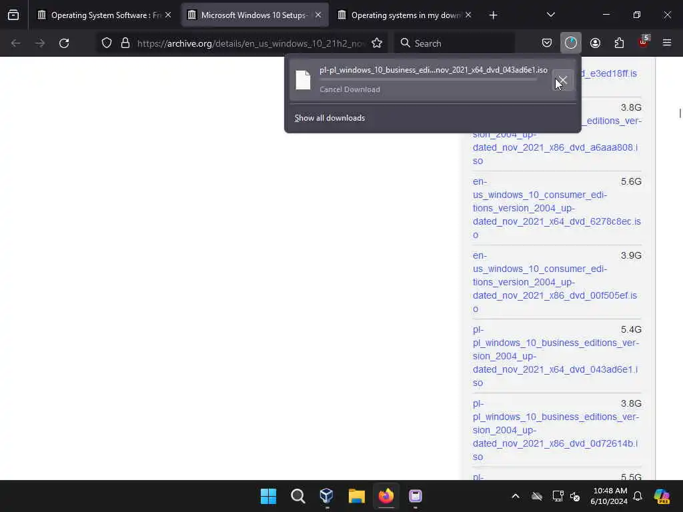Close the Microsoft Windows 10 Setups tab

pos(318,15)
